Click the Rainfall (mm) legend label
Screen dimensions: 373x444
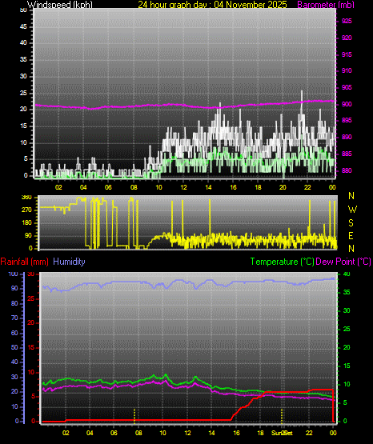[24, 262]
